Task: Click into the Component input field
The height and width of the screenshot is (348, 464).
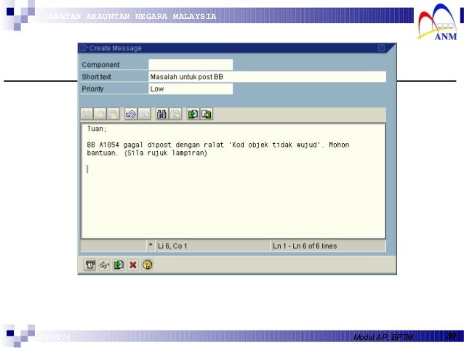Action: [x=191, y=65]
